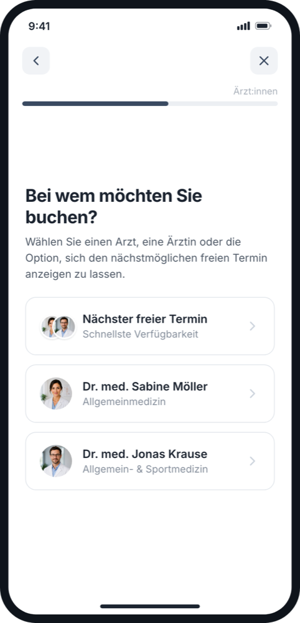Tap the double-doctor avatar for next free appointment
300x623 pixels.
[x=58, y=326]
